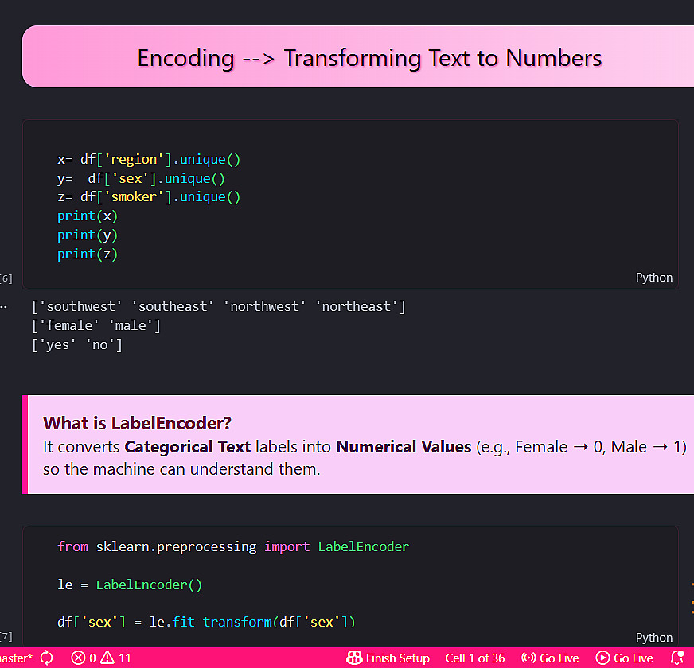Click the print(x) code line
694x668 pixels.
coord(88,216)
